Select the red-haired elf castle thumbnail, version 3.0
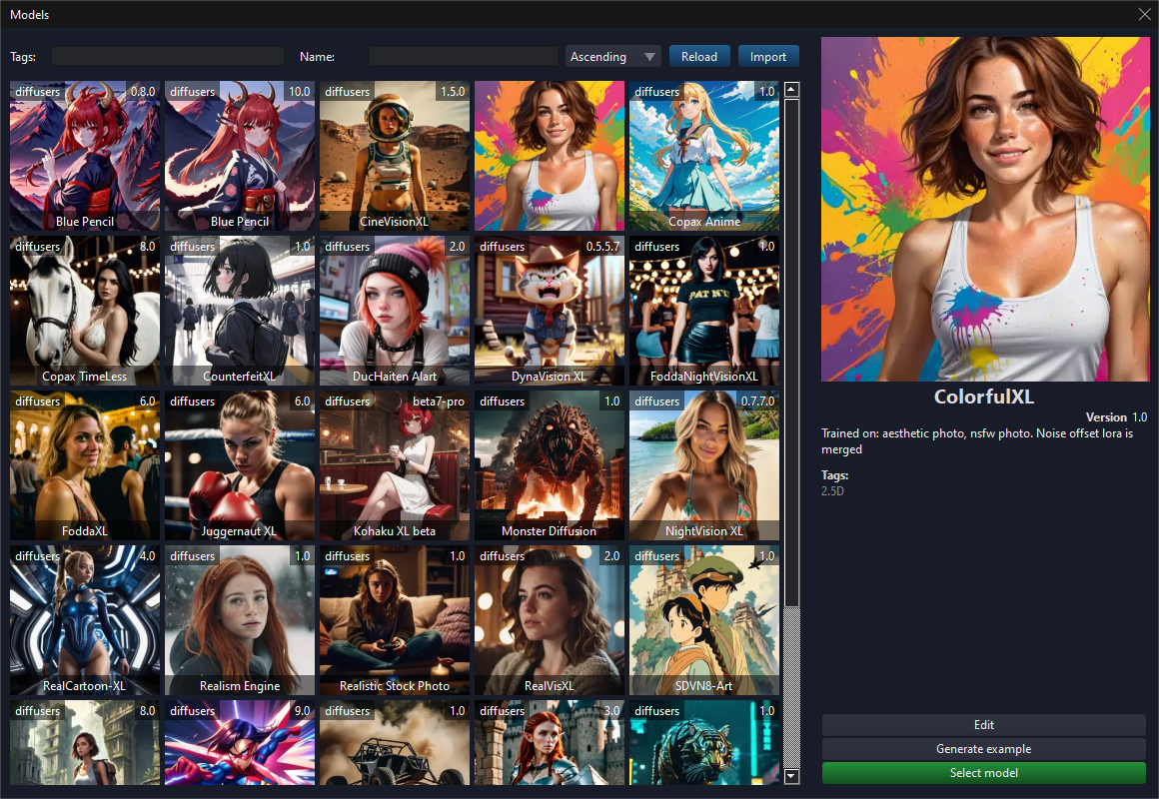Image resolution: width=1159 pixels, height=799 pixels. pyautogui.click(x=550, y=743)
